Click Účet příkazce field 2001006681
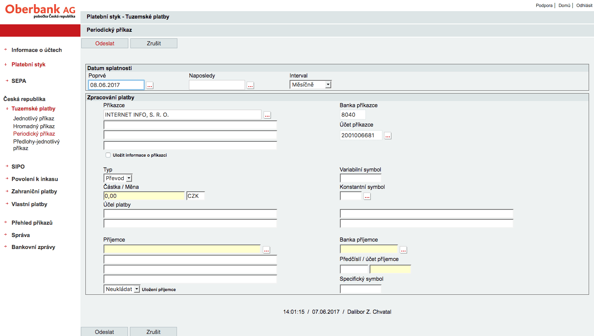 pyautogui.click(x=361, y=135)
